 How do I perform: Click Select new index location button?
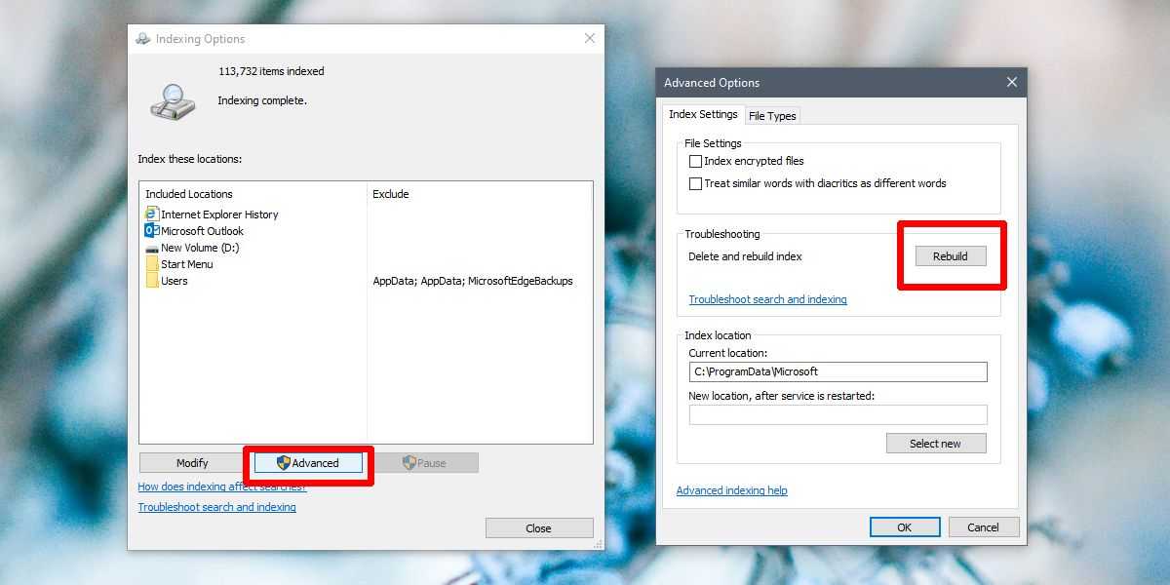coord(935,444)
